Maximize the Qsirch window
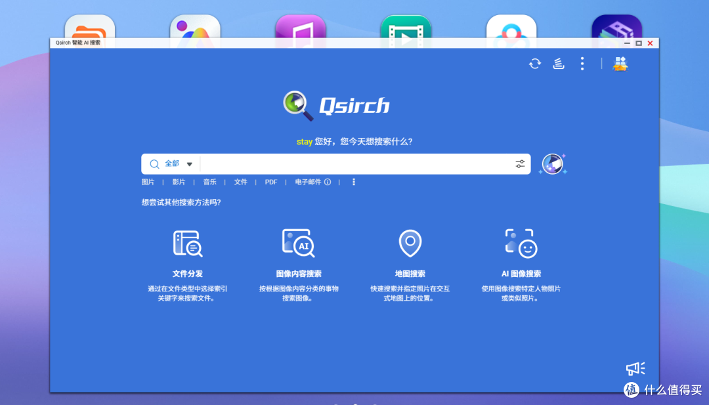Image resolution: width=709 pixels, height=405 pixels. point(639,43)
